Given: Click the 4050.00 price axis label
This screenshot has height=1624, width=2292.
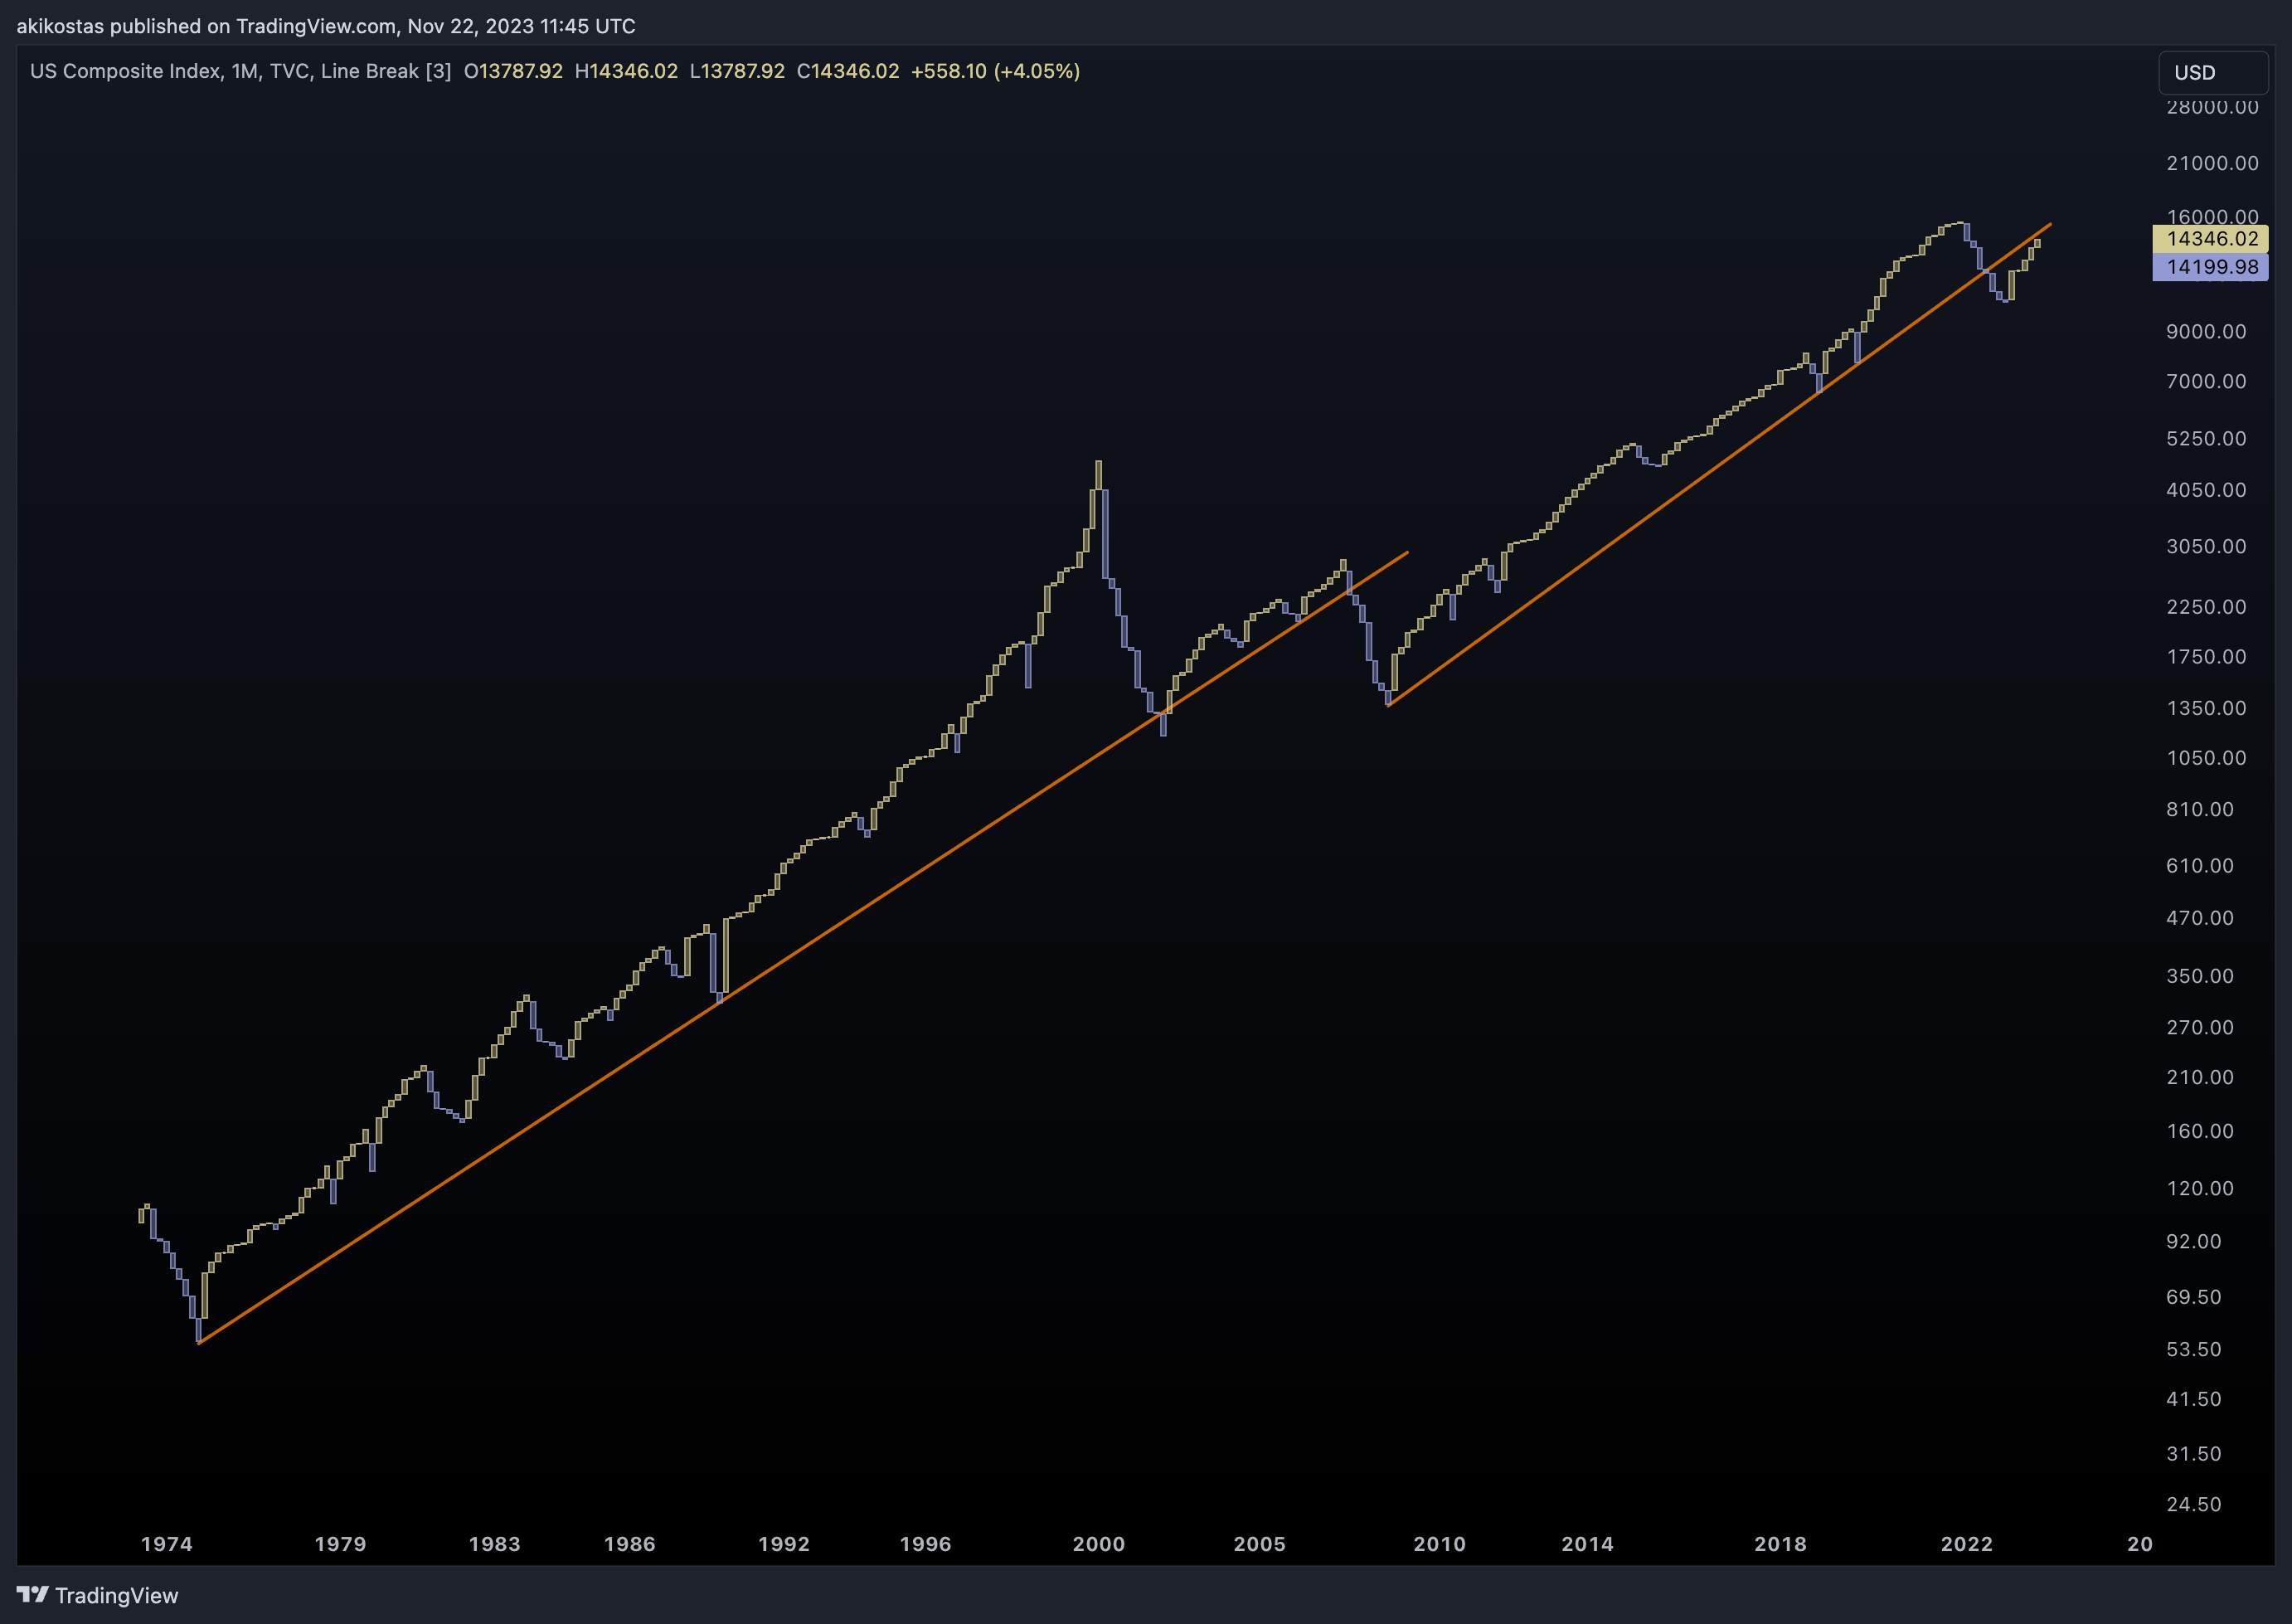Looking at the screenshot, I should point(2206,490).
